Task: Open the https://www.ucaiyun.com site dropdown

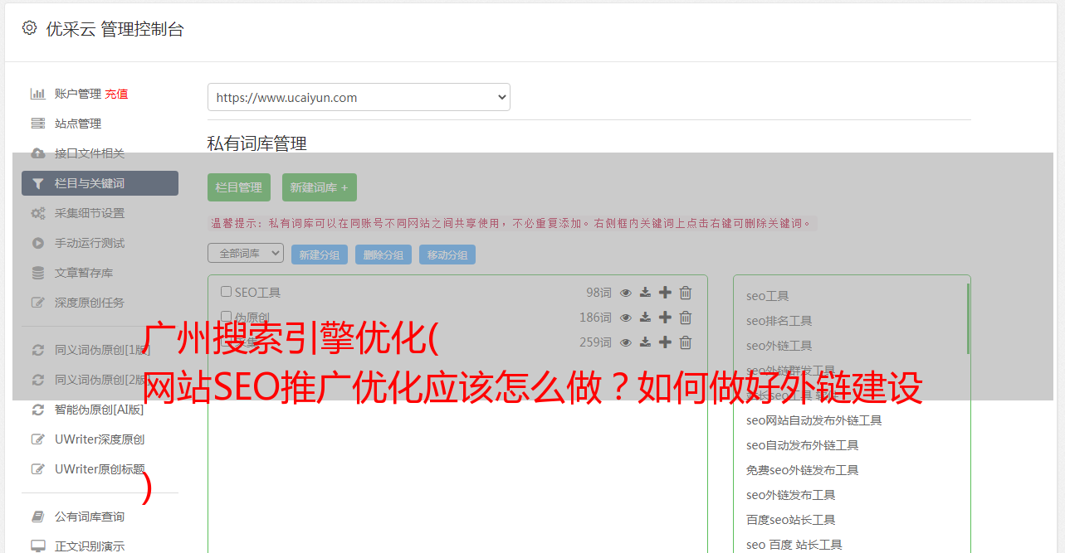Action: click(x=359, y=97)
